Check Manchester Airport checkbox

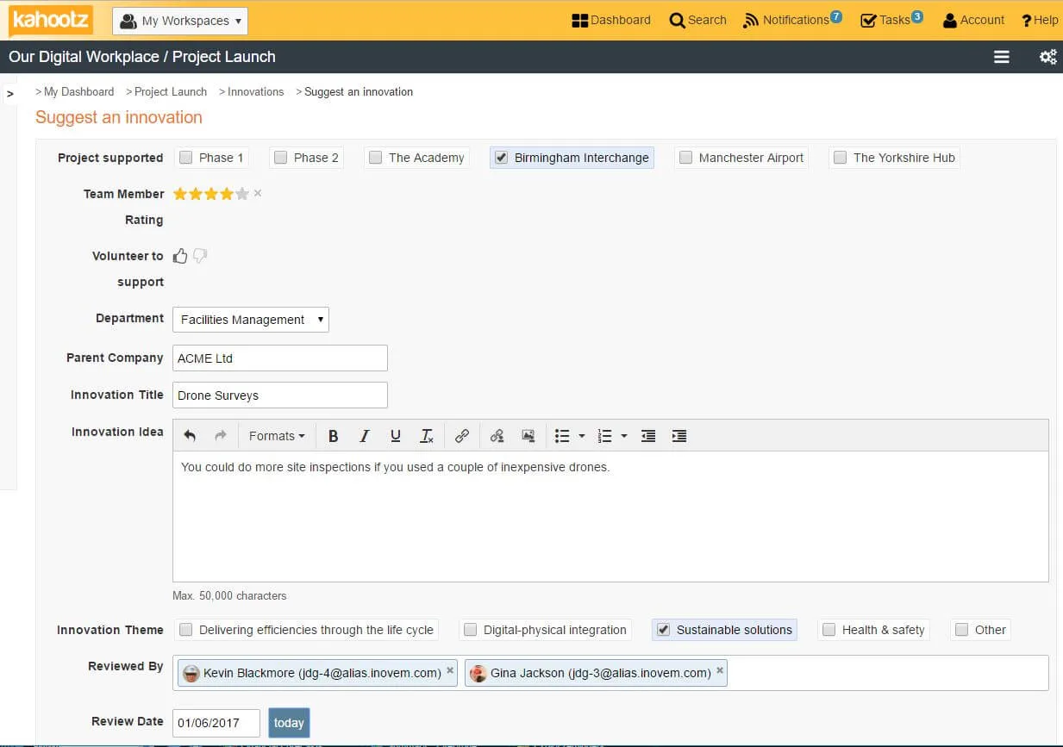pos(685,158)
